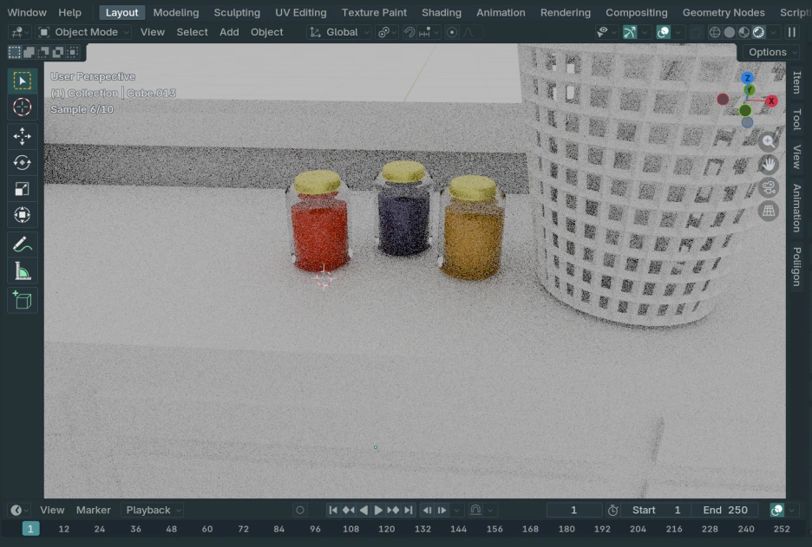This screenshot has width=812, height=547.
Task: Open the timeline editor type dropdown
Action: pyautogui.click(x=19, y=511)
